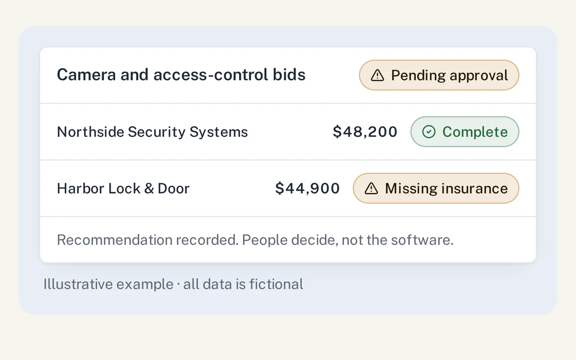Image resolution: width=576 pixels, height=360 pixels.
Task: Click the checkmark circle icon beside Complete
Action: (x=429, y=132)
